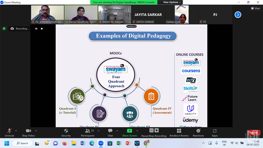Click the ENG IN language indicator
The width and height of the screenshot is (263, 148).
tap(224, 143)
